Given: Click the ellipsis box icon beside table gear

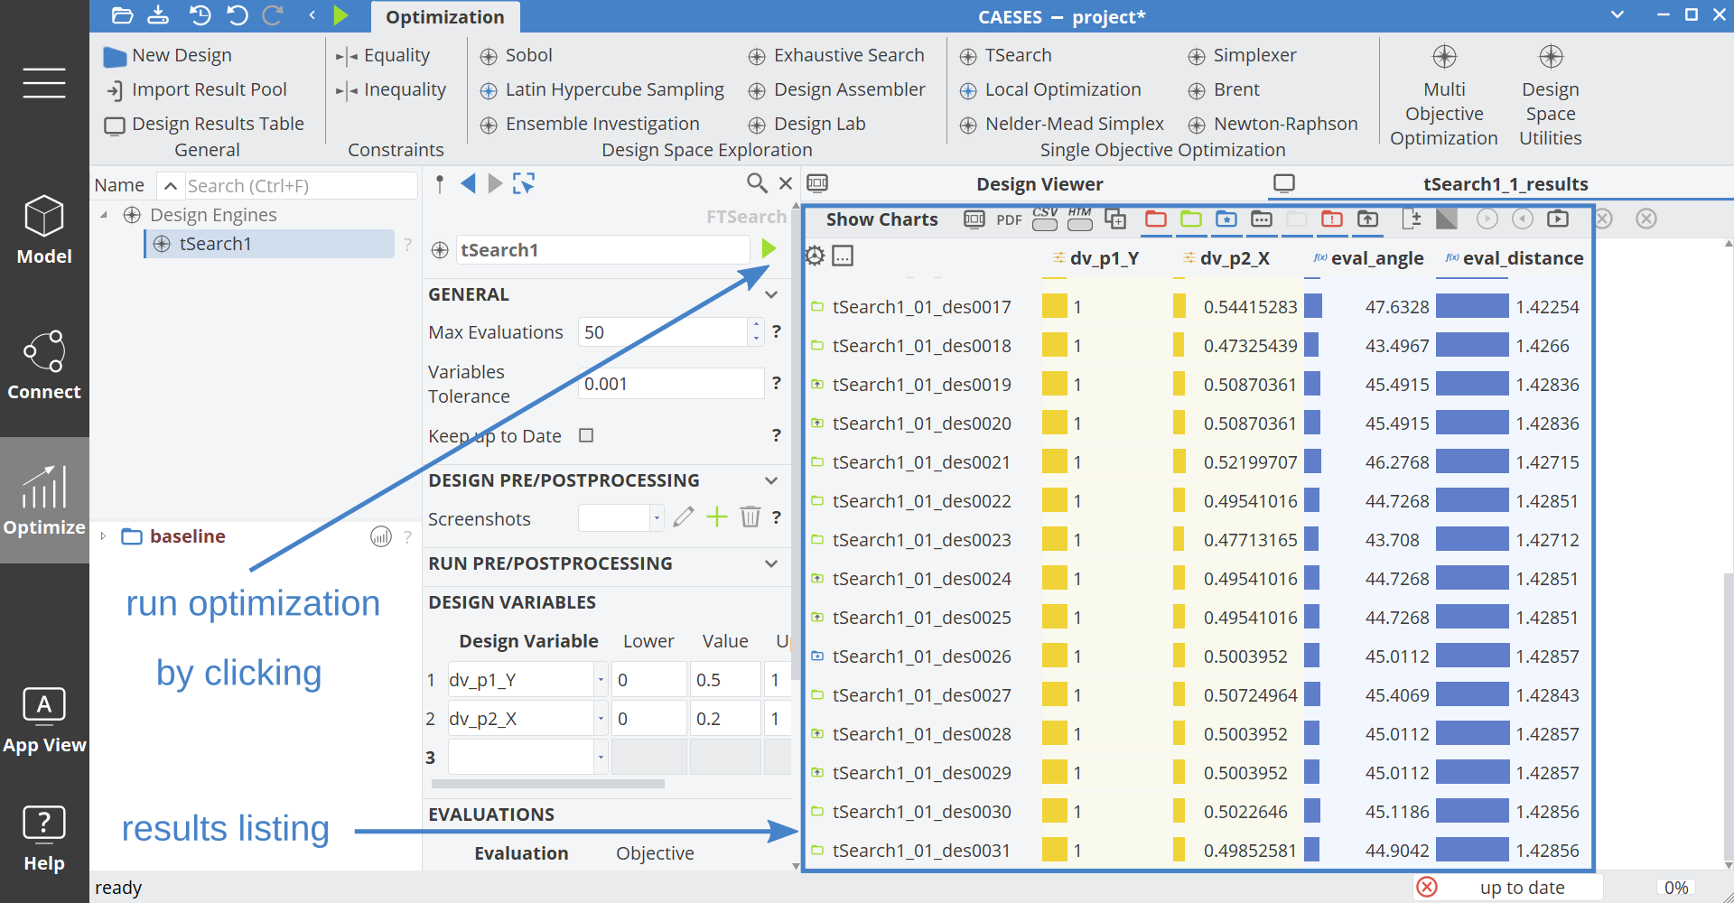Looking at the screenshot, I should point(843,256).
